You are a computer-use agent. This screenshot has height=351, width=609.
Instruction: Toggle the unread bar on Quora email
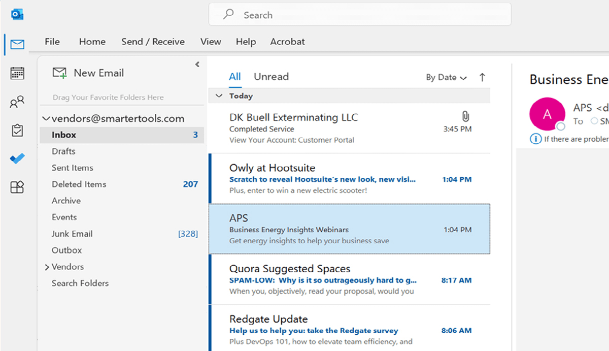tap(210, 280)
